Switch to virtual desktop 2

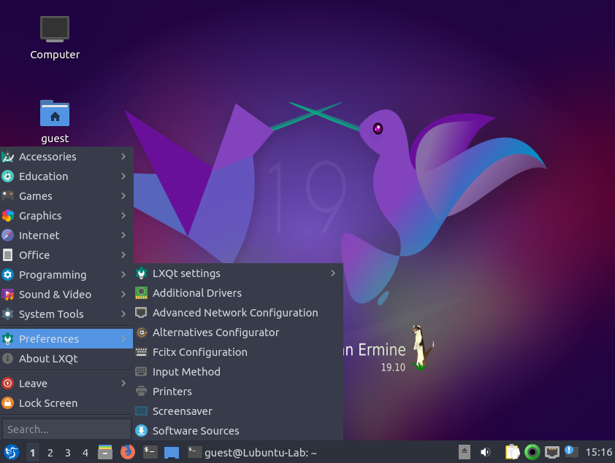pos(50,453)
